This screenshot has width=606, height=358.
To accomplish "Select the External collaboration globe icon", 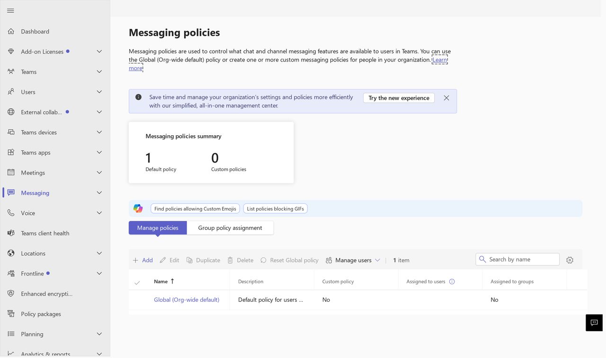I will (x=11, y=112).
